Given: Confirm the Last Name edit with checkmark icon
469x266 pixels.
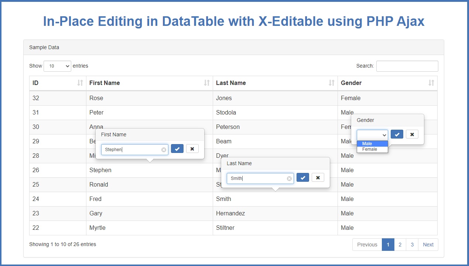Looking at the screenshot, I should (x=302, y=177).
